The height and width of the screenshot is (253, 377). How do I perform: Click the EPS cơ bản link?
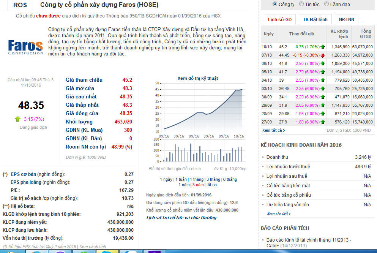[23, 174]
